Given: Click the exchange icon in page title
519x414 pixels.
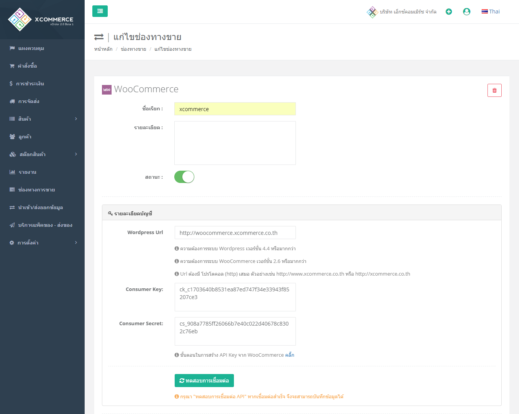Looking at the screenshot, I should [99, 37].
